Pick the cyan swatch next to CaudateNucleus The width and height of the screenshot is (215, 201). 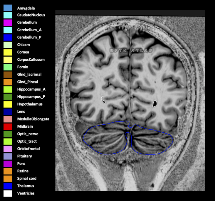point(8,15)
